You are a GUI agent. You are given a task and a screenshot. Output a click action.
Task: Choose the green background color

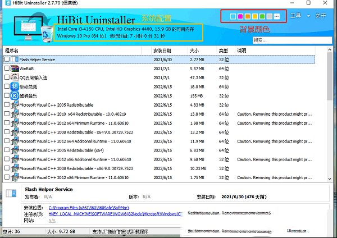[262, 16]
